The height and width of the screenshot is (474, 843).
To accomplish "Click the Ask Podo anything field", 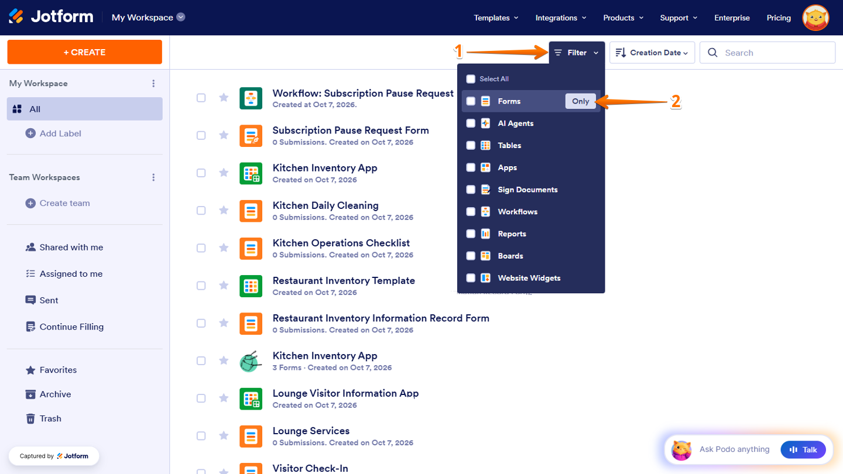I will (734, 449).
